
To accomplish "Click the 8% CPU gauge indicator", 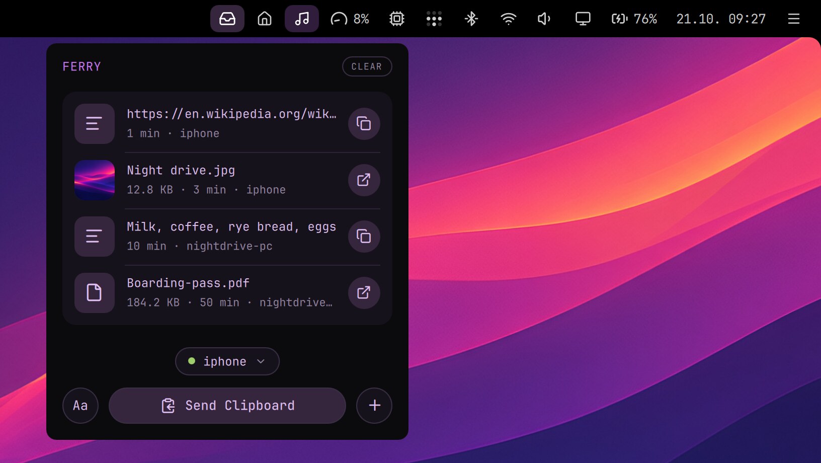I will coord(350,19).
